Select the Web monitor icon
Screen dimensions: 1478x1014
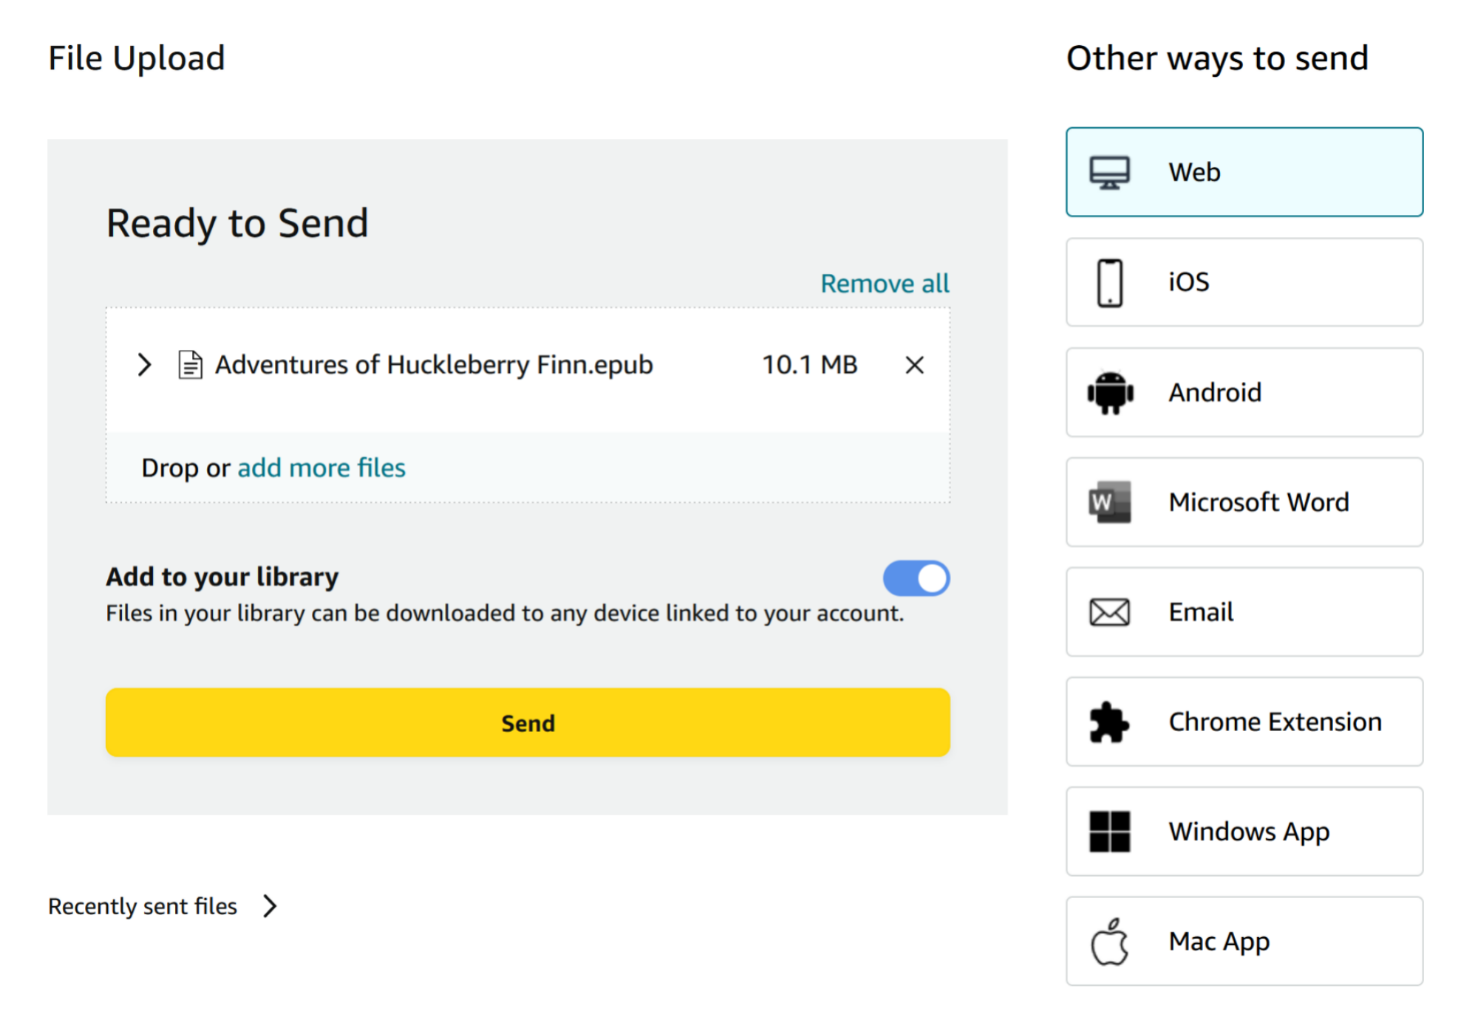(1109, 171)
